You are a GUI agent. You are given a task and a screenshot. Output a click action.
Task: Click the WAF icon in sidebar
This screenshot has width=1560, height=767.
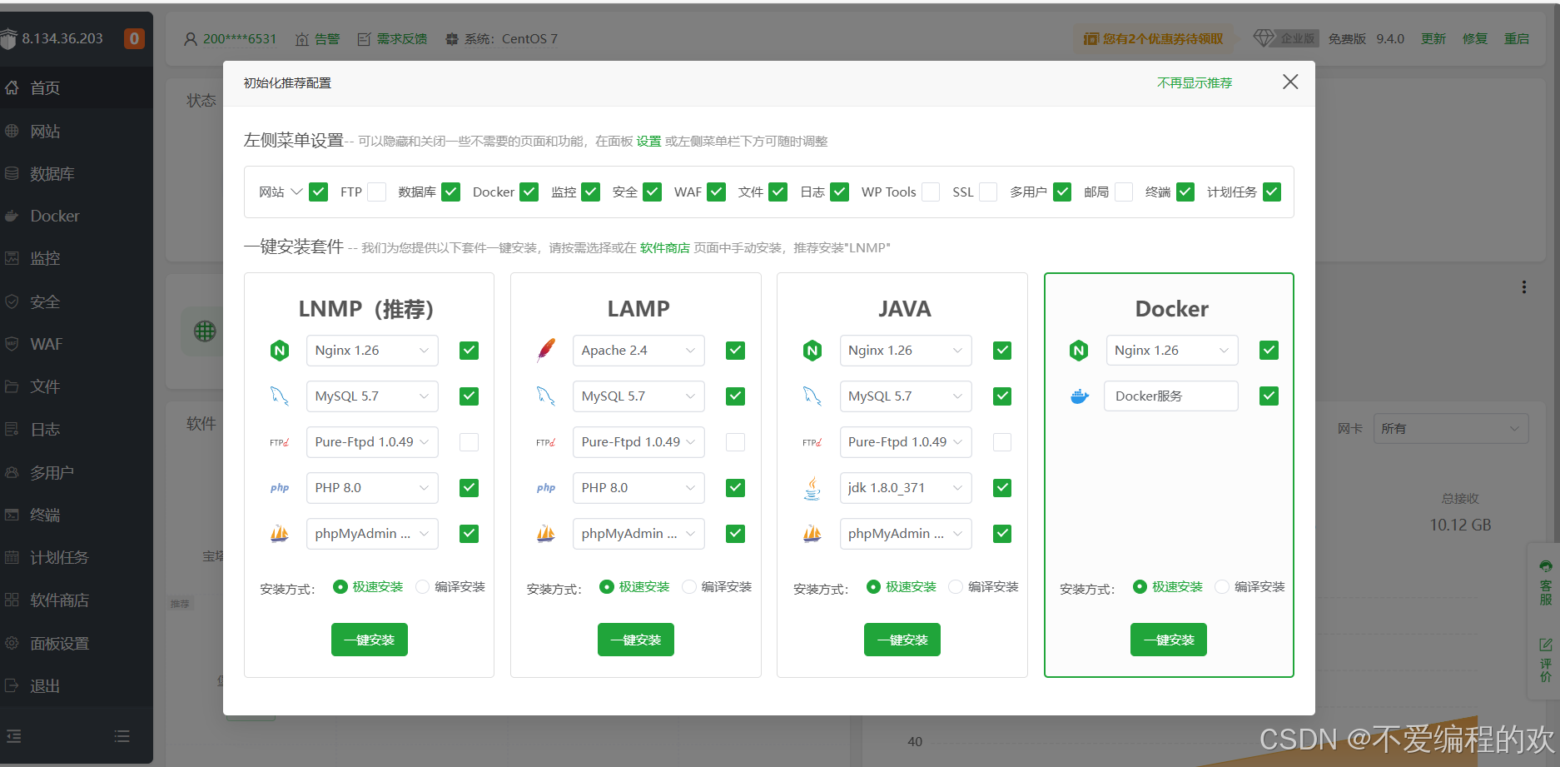12,344
